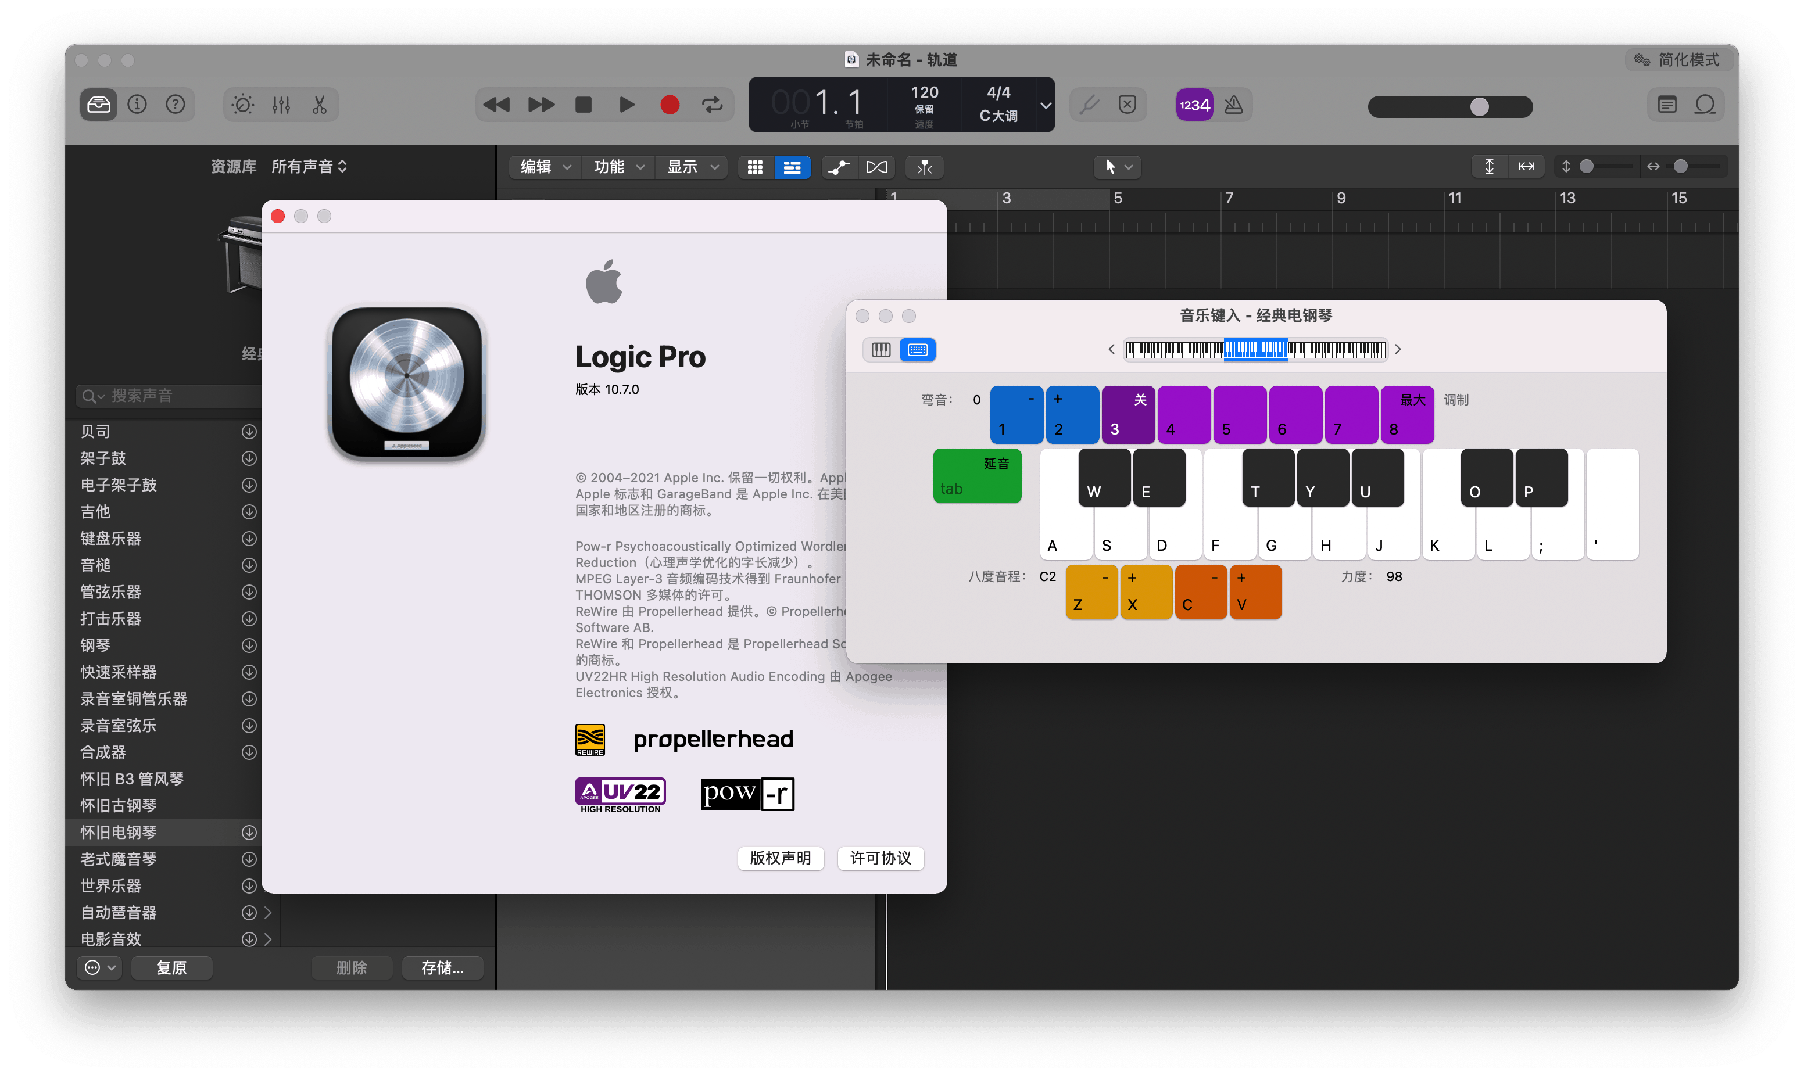Open the library action menu ellipsis
This screenshot has width=1804, height=1076.
[x=99, y=967]
